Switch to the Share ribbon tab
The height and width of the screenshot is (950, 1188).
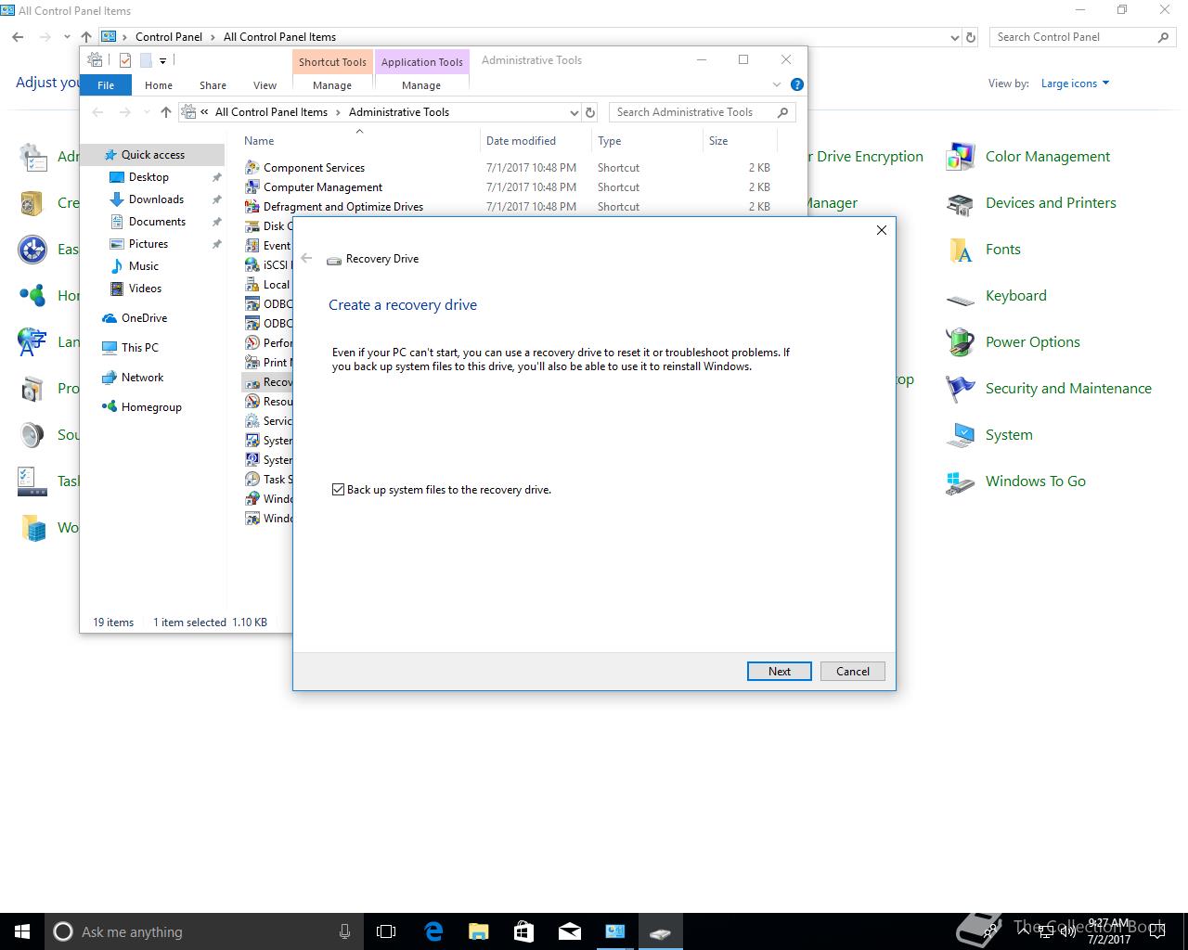click(x=213, y=85)
